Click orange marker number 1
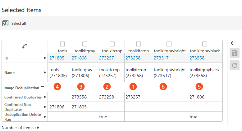 (133, 87)
